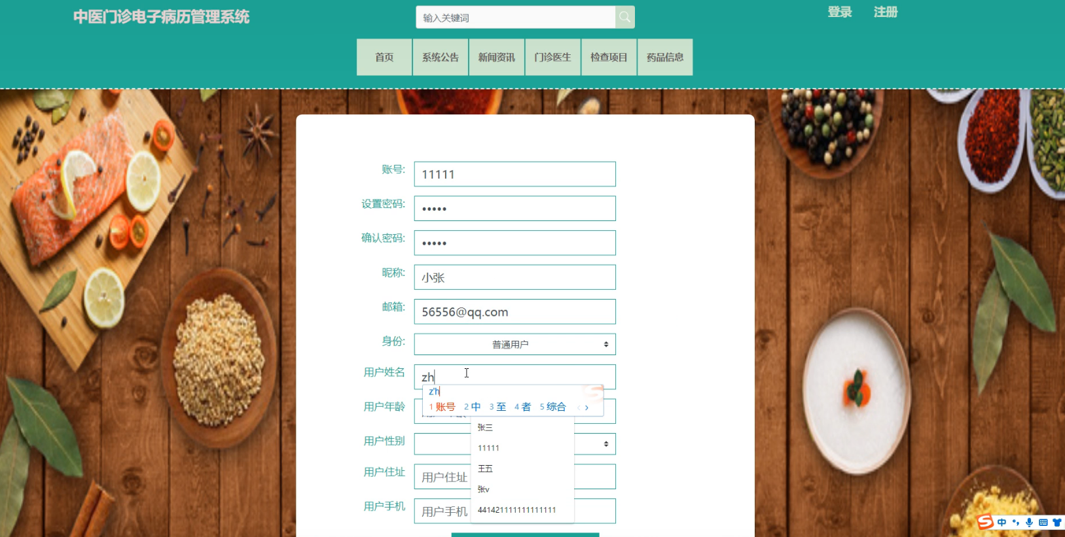Click the 注册 link
The width and height of the screenshot is (1065, 537).
coord(886,12)
